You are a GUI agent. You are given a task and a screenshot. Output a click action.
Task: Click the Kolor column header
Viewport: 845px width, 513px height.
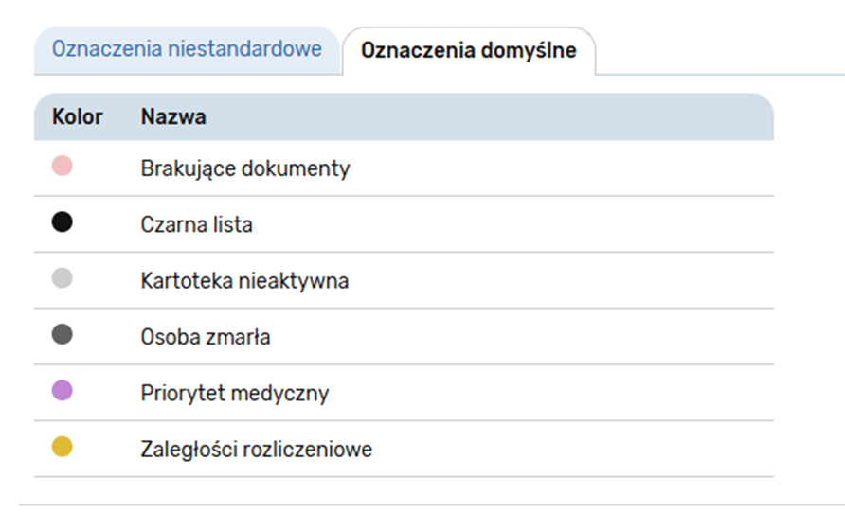tap(78, 117)
